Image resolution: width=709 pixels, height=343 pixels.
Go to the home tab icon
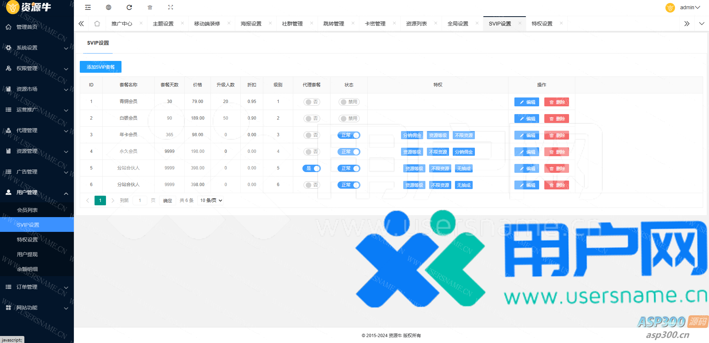pos(97,24)
